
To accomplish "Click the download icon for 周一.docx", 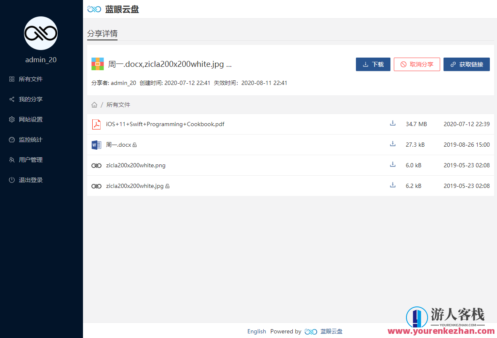I will (393, 144).
